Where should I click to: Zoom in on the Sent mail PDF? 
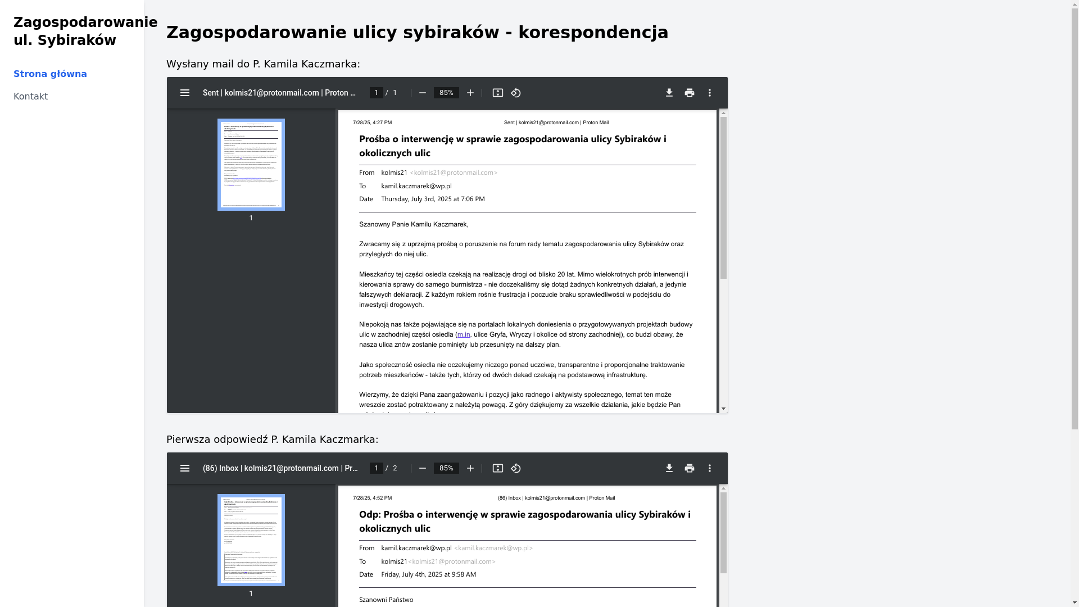pos(470,93)
